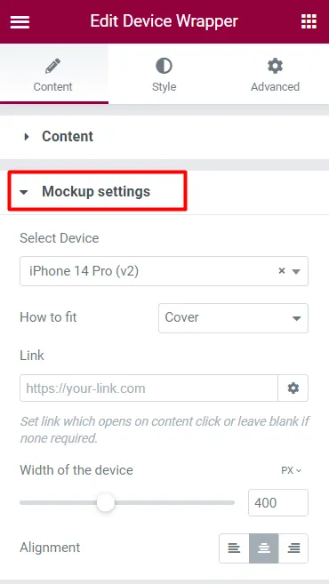This screenshot has height=584, width=329.
Task: Click the half-circle Style icon
Action: point(164,67)
